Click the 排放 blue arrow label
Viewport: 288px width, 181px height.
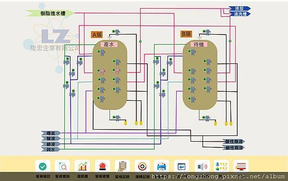240,8
